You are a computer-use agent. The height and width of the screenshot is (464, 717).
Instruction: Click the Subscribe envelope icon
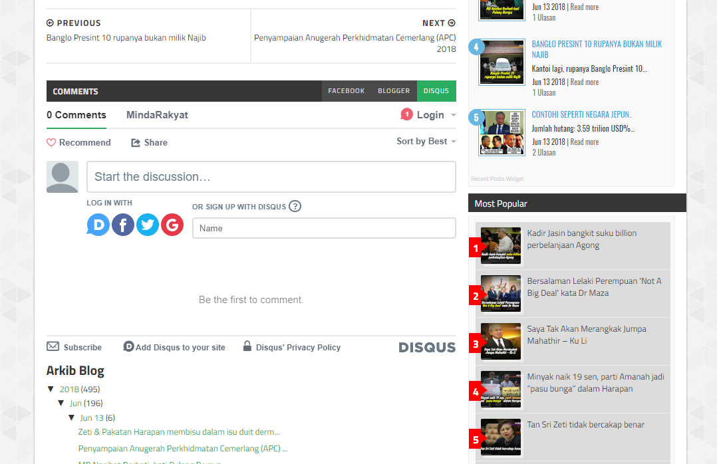[x=53, y=346]
